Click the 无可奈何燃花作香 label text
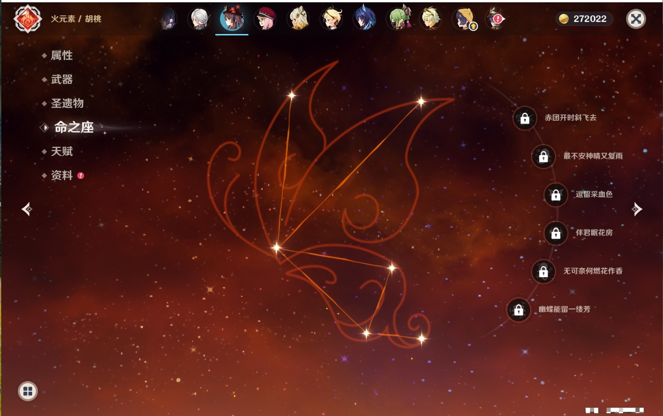 pos(593,271)
